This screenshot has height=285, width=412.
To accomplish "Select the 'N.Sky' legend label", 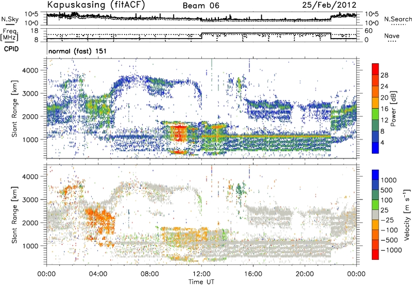I will 10,19.
